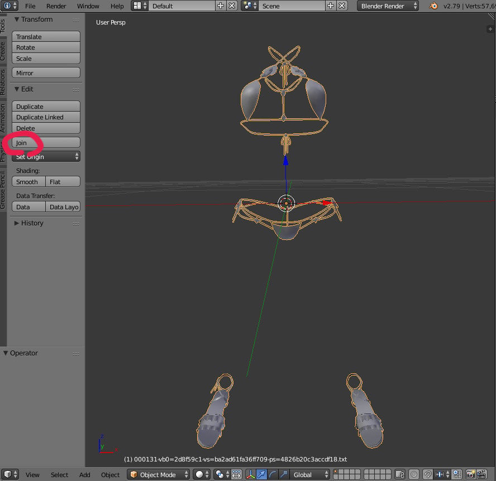Click the screen layout browse icon
Screen dimensions: 496x481
point(140,6)
